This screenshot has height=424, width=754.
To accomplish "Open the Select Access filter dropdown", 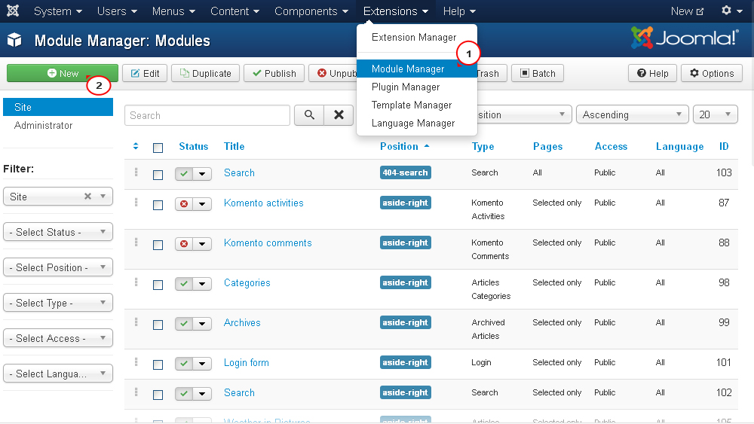I will click(x=58, y=338).
